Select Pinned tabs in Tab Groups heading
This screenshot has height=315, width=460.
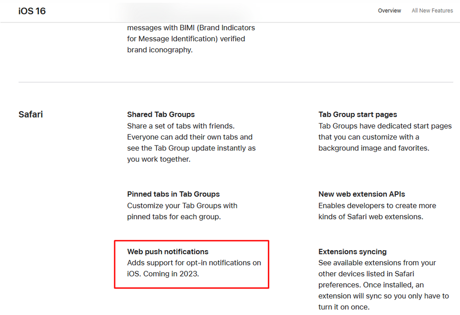point(174,194)
